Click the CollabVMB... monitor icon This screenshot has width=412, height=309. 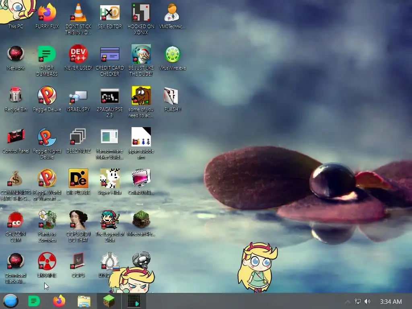coord(141,182)
